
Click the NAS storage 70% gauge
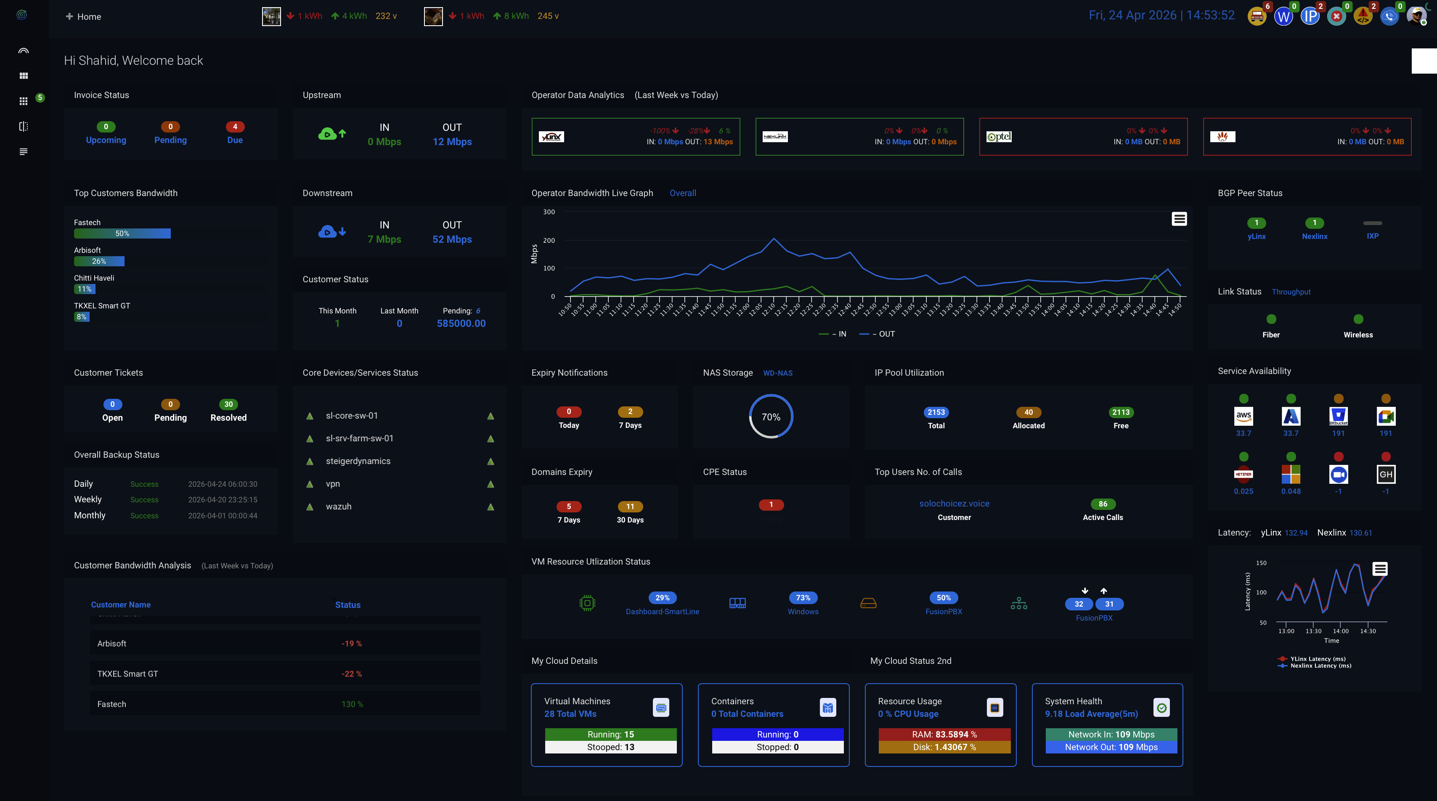[771, 416]
